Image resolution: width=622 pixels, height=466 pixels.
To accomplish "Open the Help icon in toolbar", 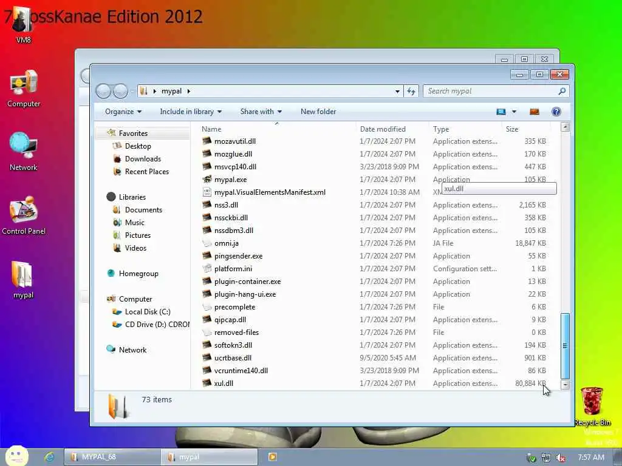I will click(x=556, y=112).
